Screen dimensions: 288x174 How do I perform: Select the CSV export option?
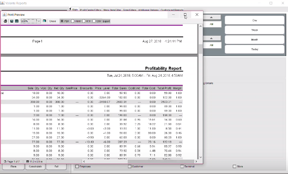pyautogui.click(x=94, y=21)
